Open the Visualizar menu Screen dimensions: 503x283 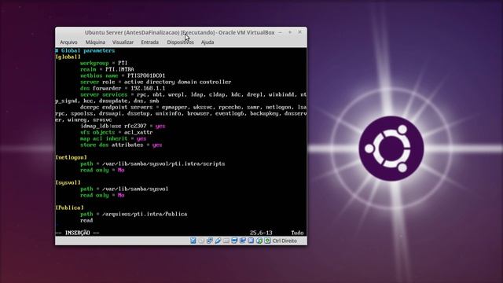coord(123,42)
